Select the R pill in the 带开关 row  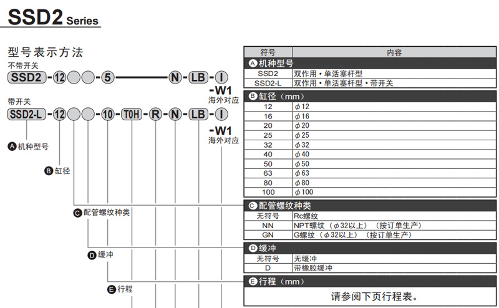point(156,115)
